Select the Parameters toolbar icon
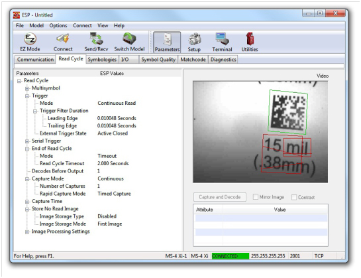The image size is (361, 278). tap(167, 42)
